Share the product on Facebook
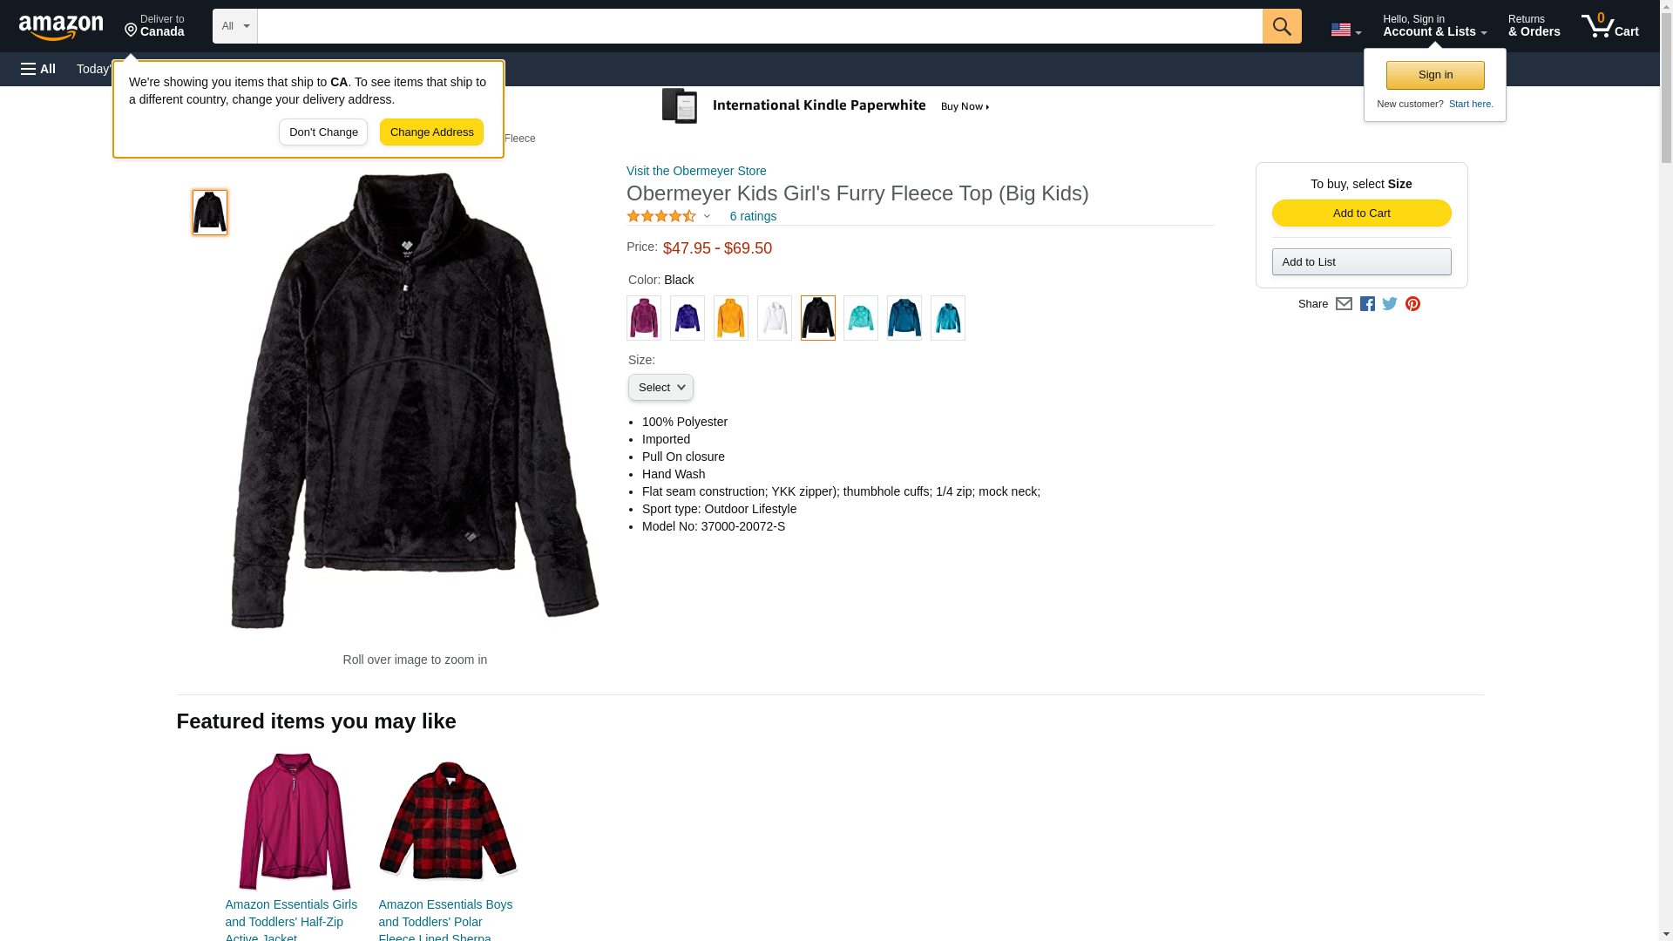Image resolution: width=1673 pixels, height=941 pixels. tap(1367, 304)
